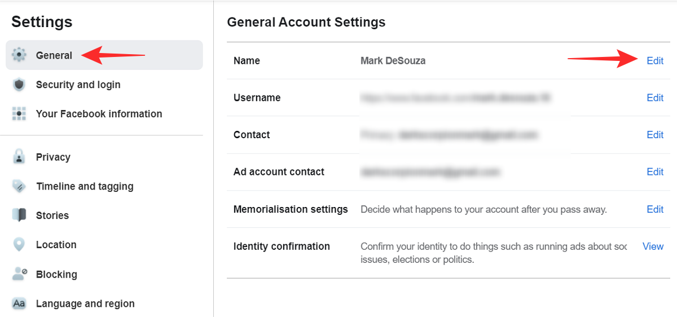Click the Location pin icon
The width and height of the screenshot is (677, 317).
(x=19, y=245)
